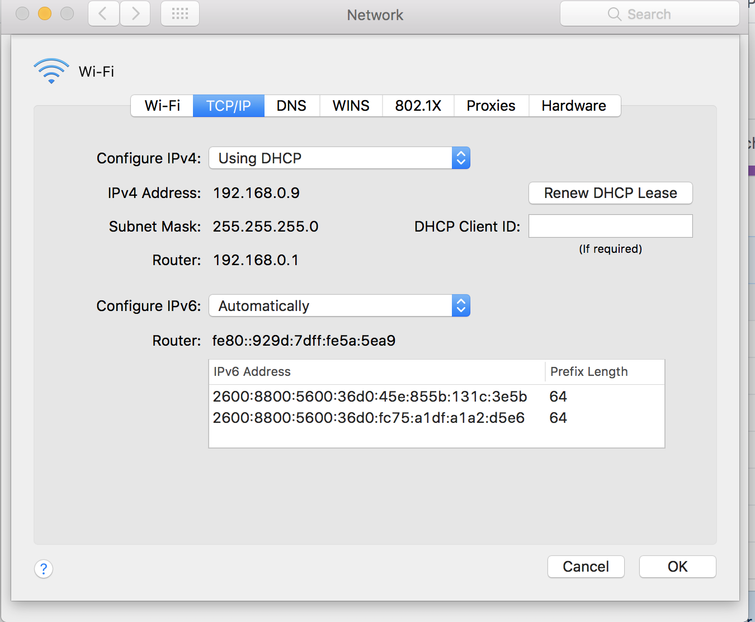
Task: Click the back navigation arrow
Action: click(103, 13)
